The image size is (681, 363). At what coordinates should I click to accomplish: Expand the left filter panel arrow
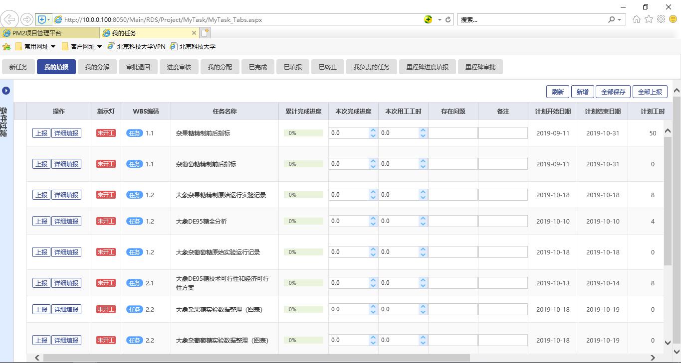pos(6,91)
